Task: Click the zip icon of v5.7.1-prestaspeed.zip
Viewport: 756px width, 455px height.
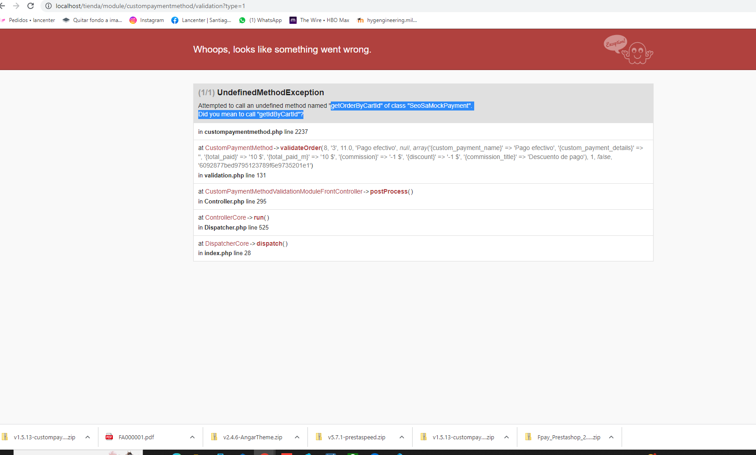Action: tap(319, 437)
